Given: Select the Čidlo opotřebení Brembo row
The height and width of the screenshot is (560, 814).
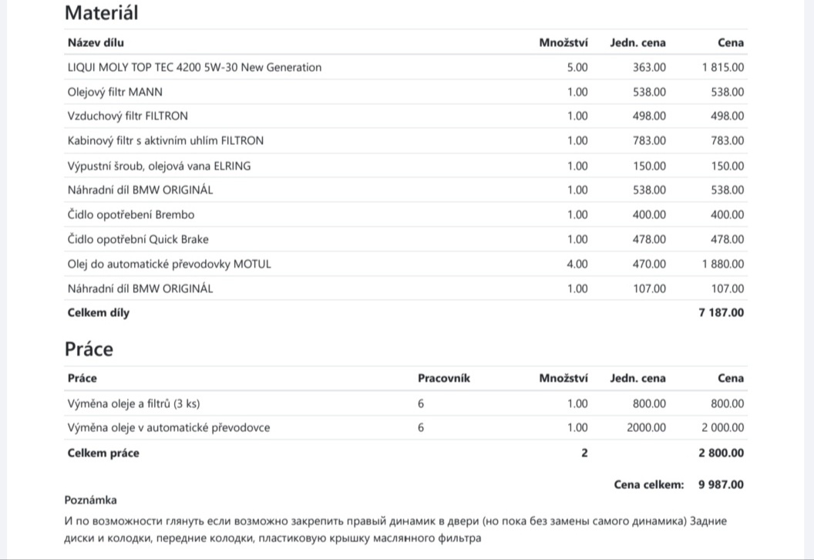Looking at the screenshot, I should click(405, 214).
